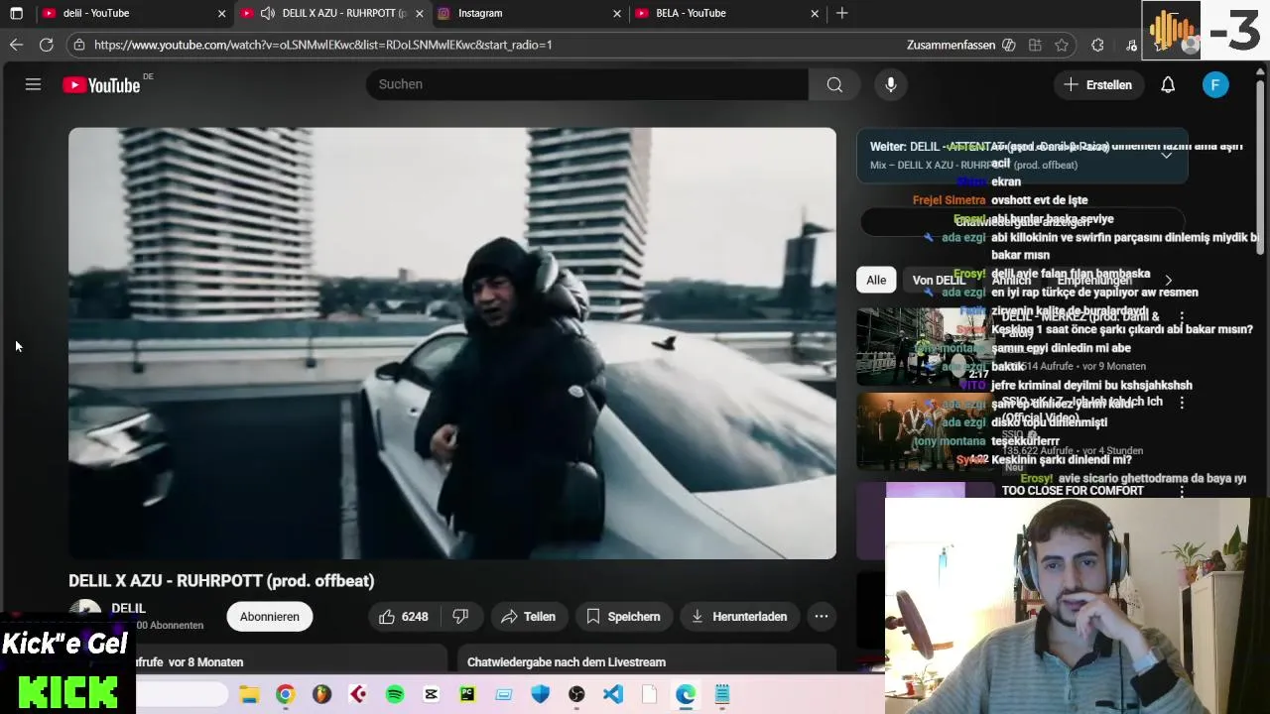The width and height of the screenshot is (1270, 714).
Task: Go to the YouTube home logo
Action: 101,85
